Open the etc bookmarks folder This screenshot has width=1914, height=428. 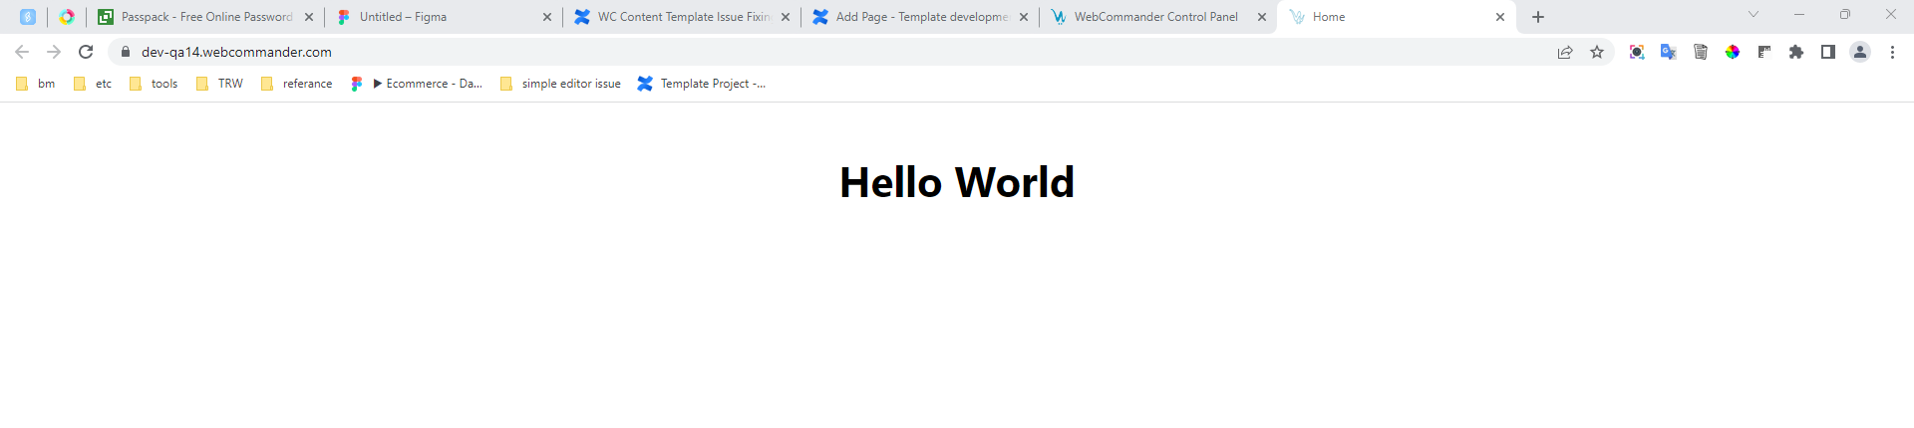pyautogui.click(x=93, y=84)
